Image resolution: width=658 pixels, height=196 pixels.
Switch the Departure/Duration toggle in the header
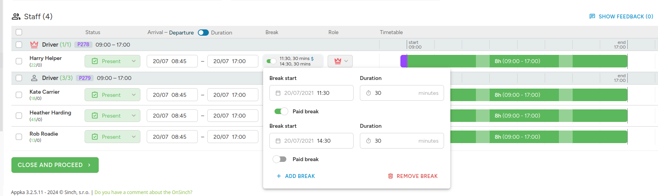pyautogui.click(x=203, y=33)
